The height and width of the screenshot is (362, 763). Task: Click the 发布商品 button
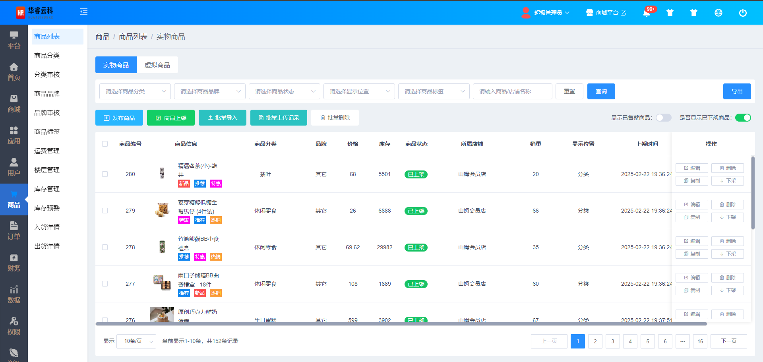tap(119, 118)
